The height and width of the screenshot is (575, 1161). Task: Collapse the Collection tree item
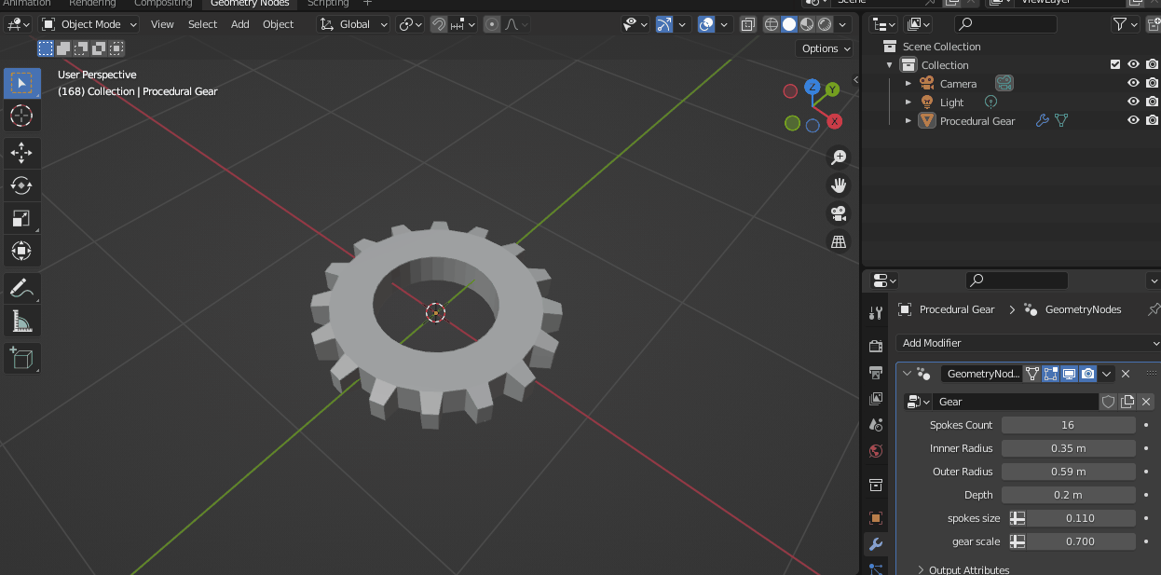click(x=890, y=65)
